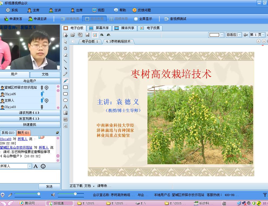Select the arrow line drawing tool
268x206 pixels.
pyautogui.click(x=65, y=68)
